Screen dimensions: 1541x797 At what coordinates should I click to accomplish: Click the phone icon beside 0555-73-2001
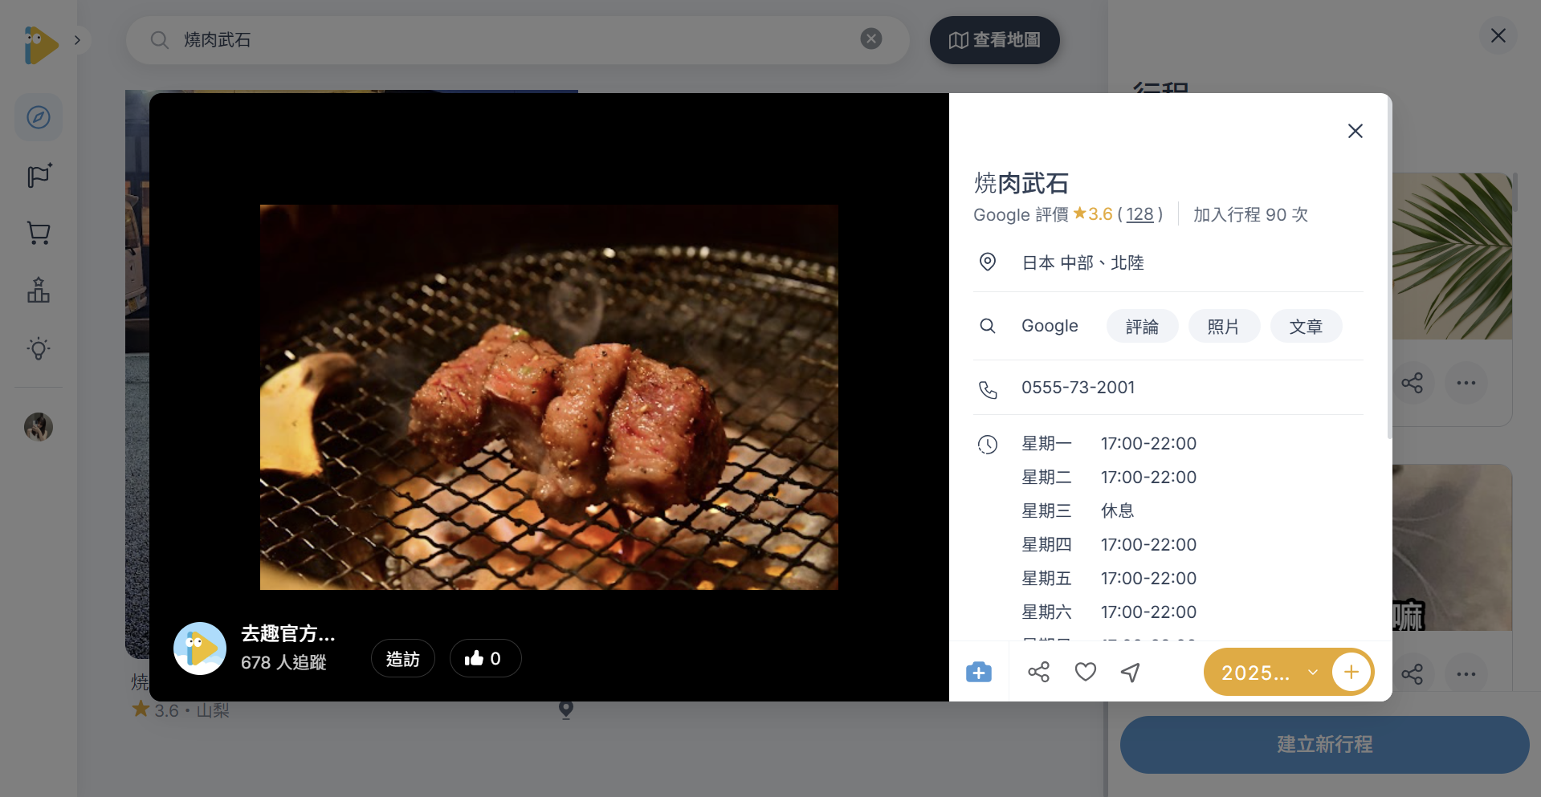988,388
